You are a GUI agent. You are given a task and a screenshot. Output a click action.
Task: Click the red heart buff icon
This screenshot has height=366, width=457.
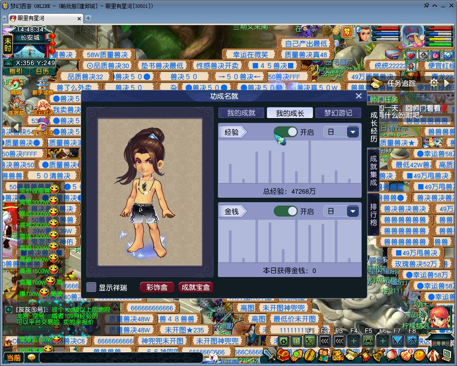pos(411,56)
